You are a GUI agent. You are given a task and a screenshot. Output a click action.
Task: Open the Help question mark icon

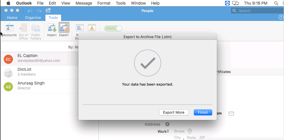(x=281, y=17)
